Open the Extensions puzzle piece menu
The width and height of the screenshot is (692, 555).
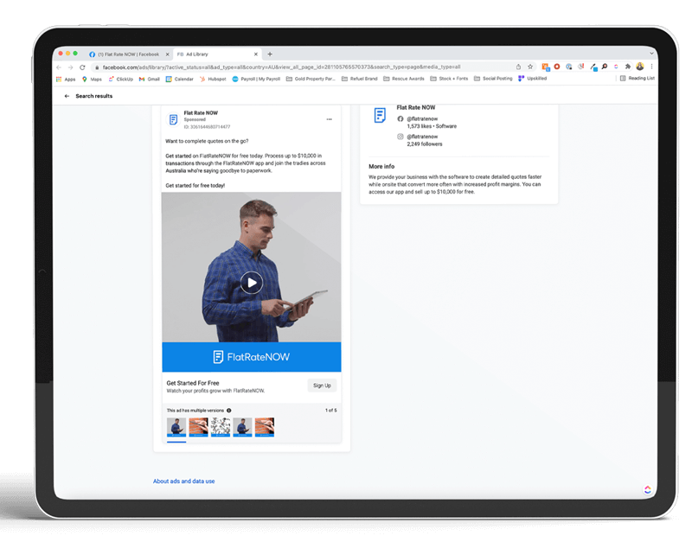[628, 67]
